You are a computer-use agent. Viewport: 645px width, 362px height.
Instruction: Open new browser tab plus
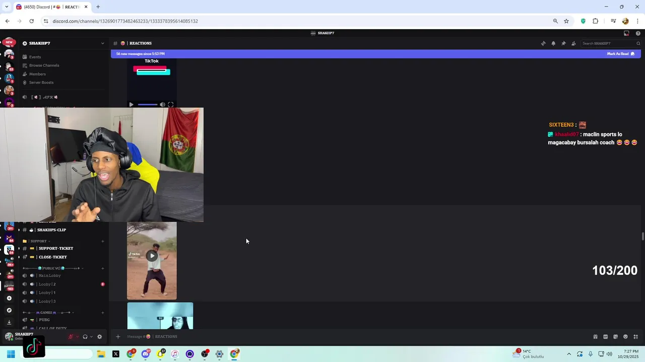98,7
